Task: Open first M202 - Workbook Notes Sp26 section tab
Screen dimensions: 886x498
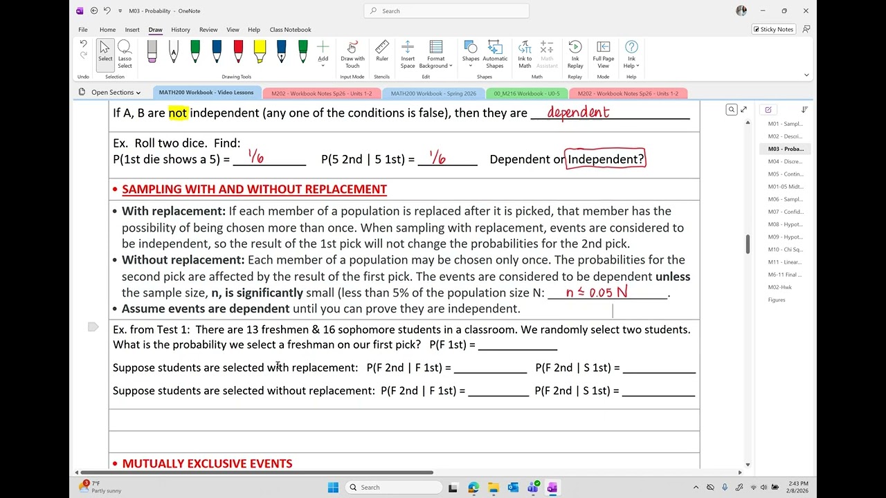Action: tap(322, 93)
